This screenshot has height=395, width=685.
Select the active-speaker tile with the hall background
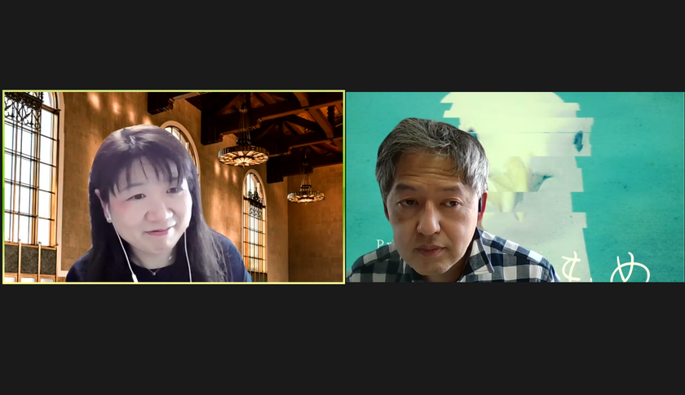(x=174, y=187)
